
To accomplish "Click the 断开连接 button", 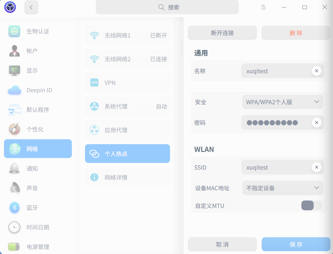I will click(222, 33).
